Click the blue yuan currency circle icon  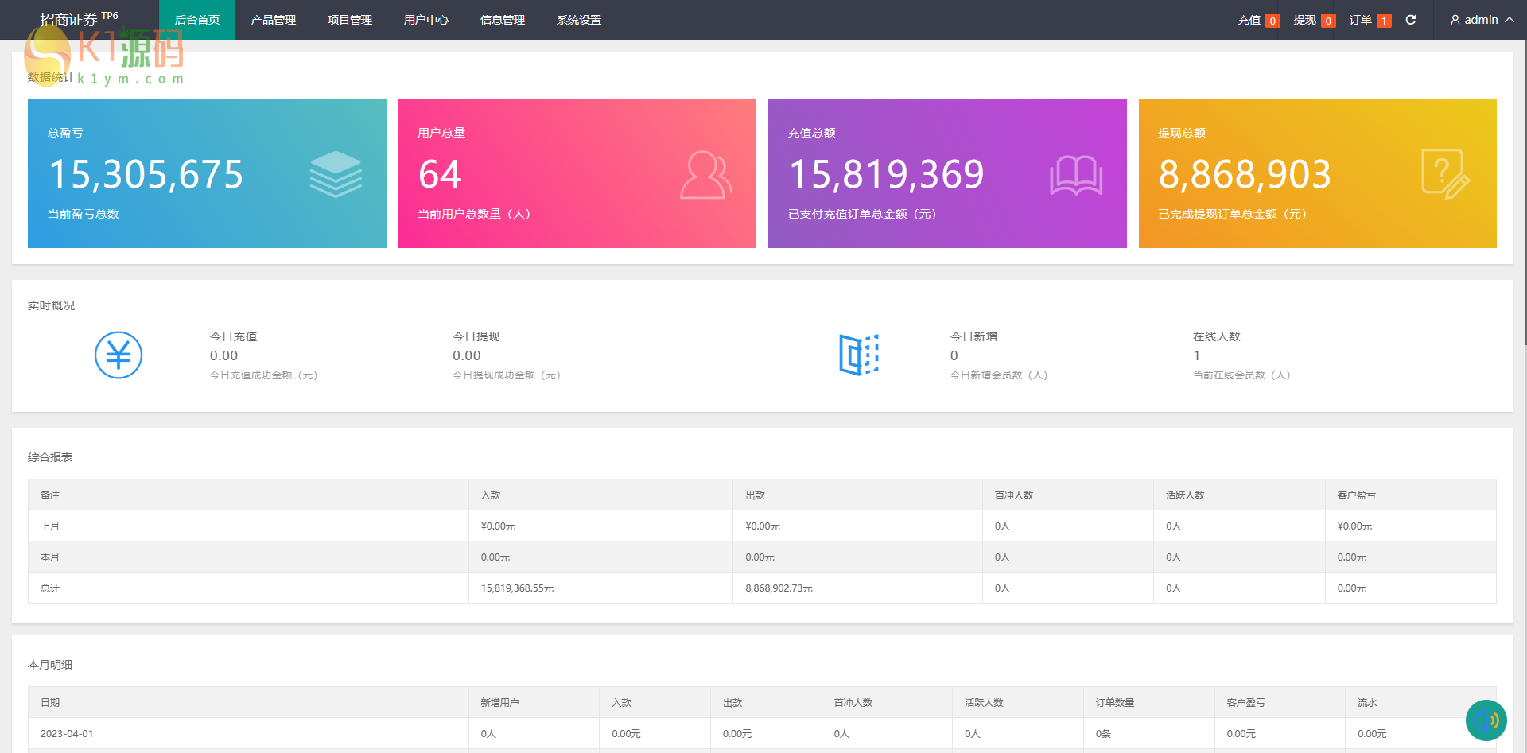pyautogui.click(x=119, y=355)
